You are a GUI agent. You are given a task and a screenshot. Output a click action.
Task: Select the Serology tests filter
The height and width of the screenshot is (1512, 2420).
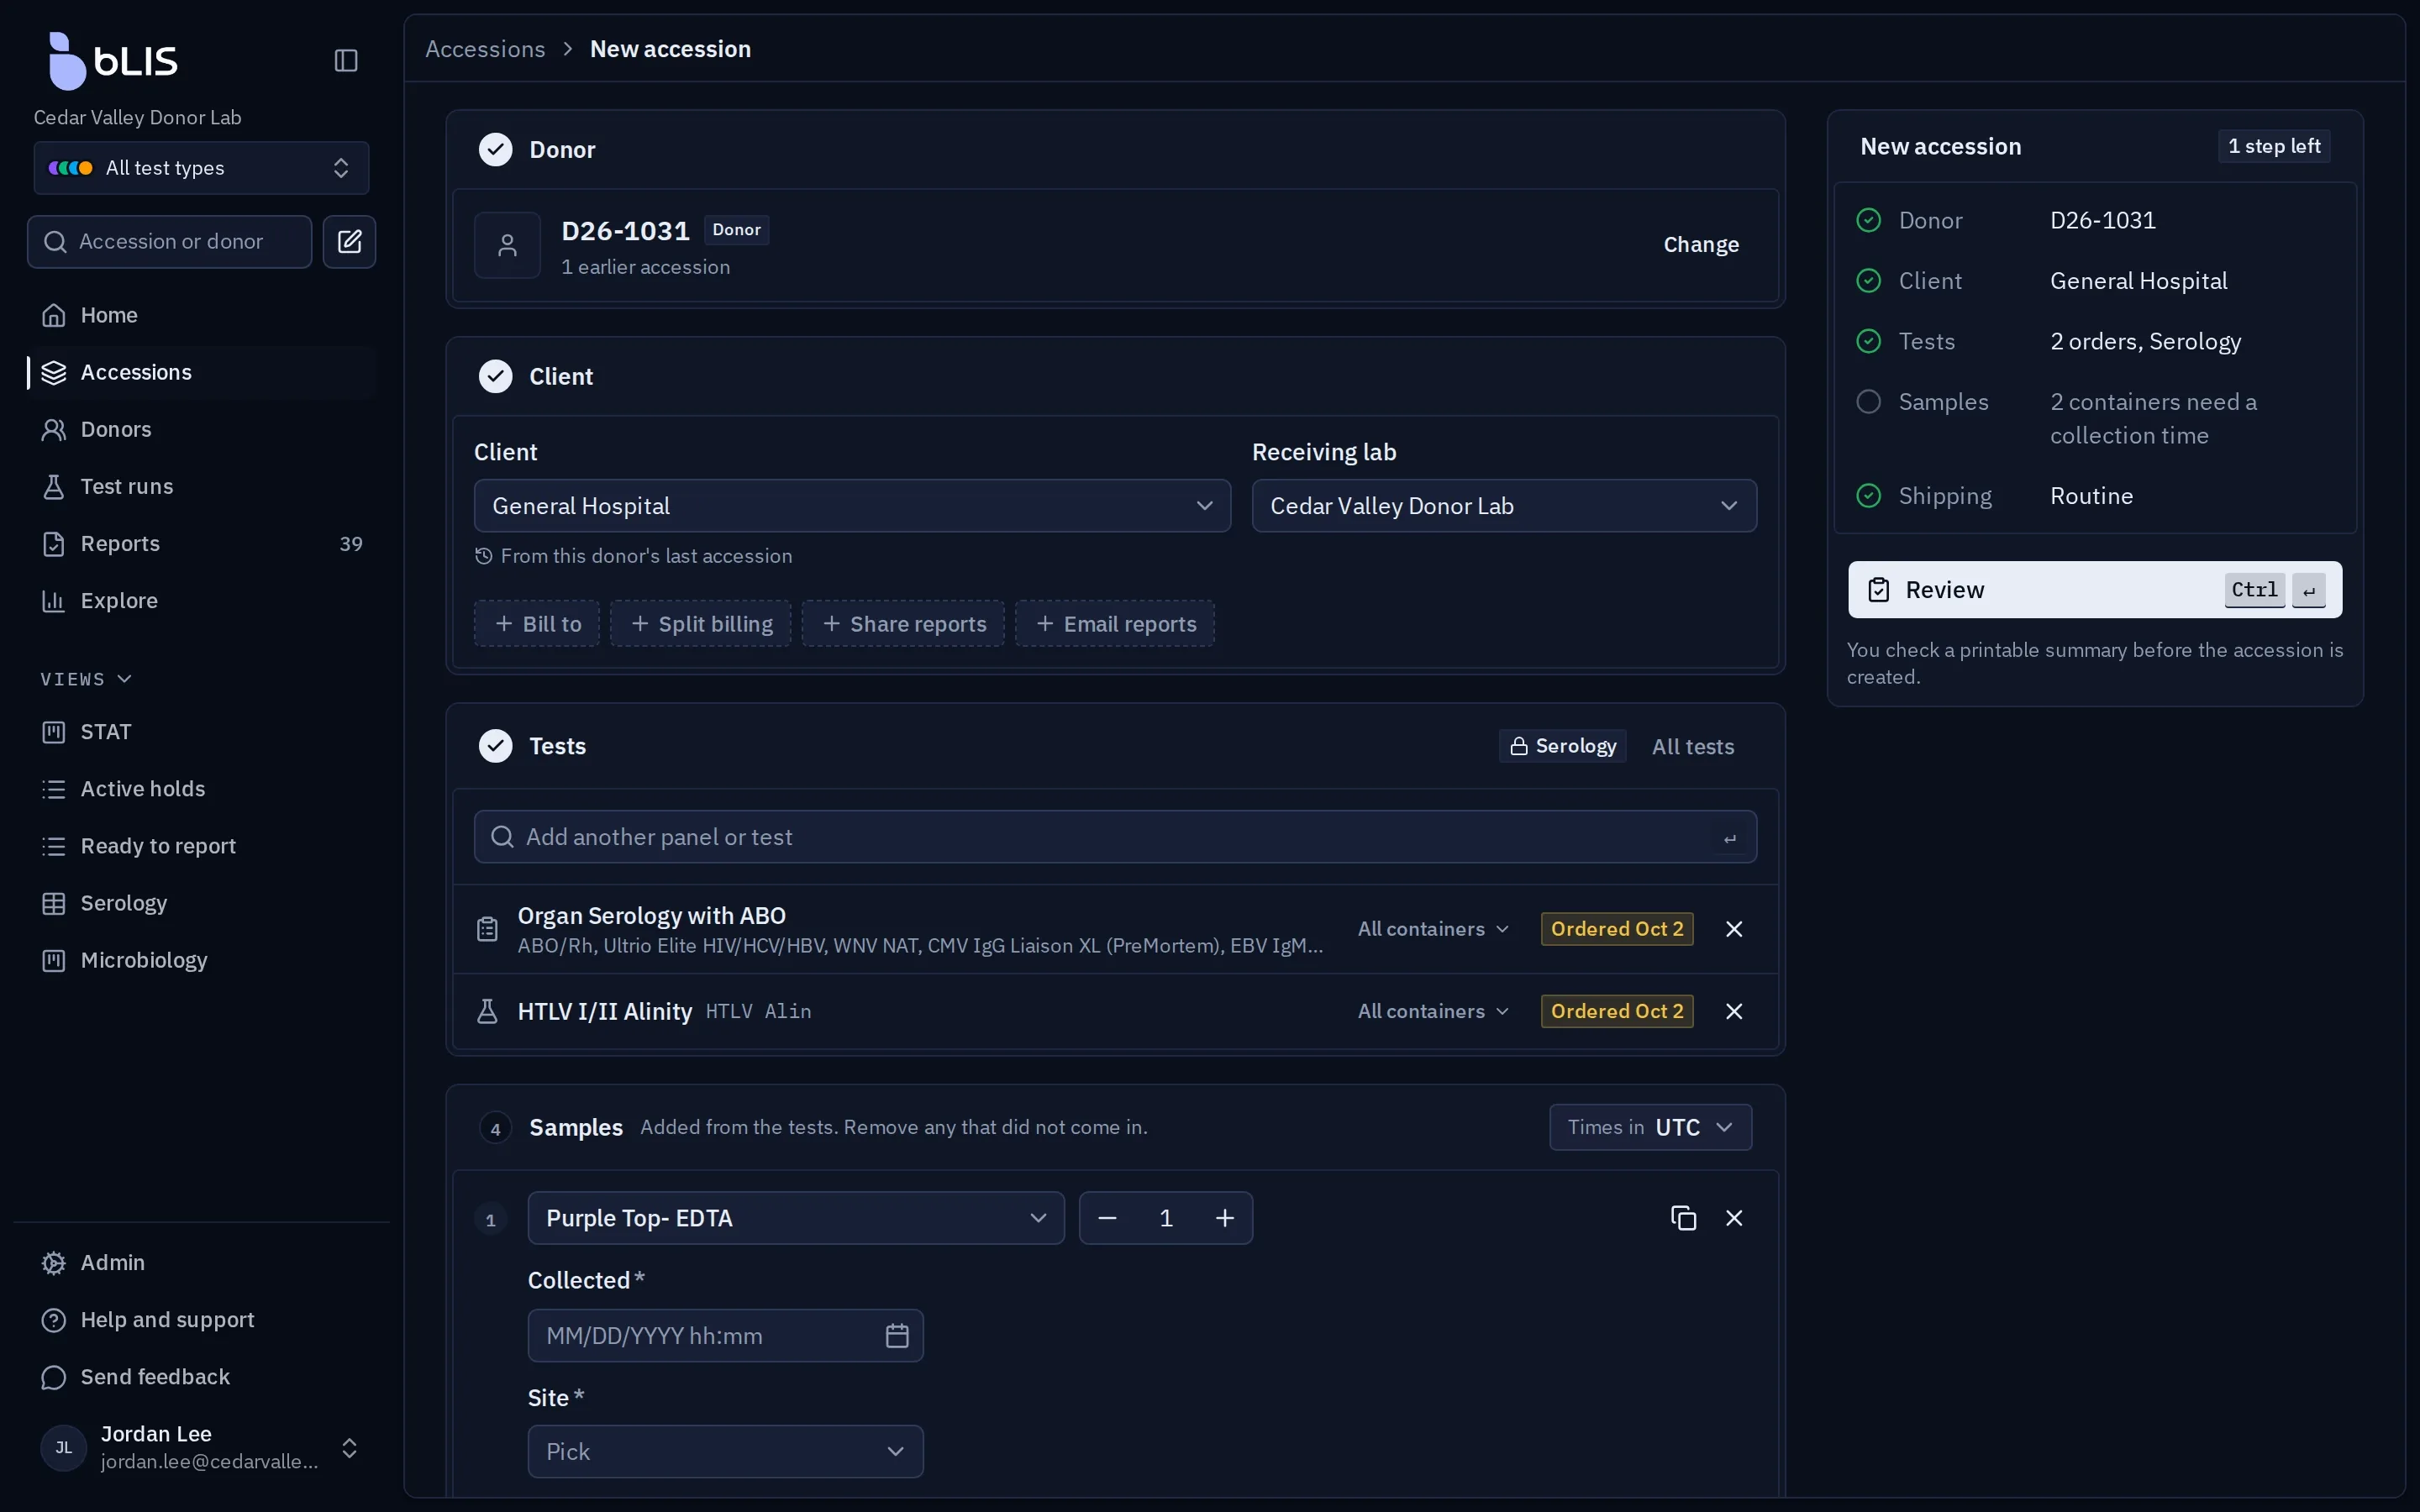1562,746
